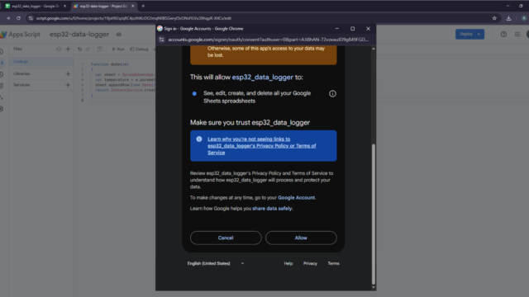
Task: Open a new browser tab
Action: (143, 6)
